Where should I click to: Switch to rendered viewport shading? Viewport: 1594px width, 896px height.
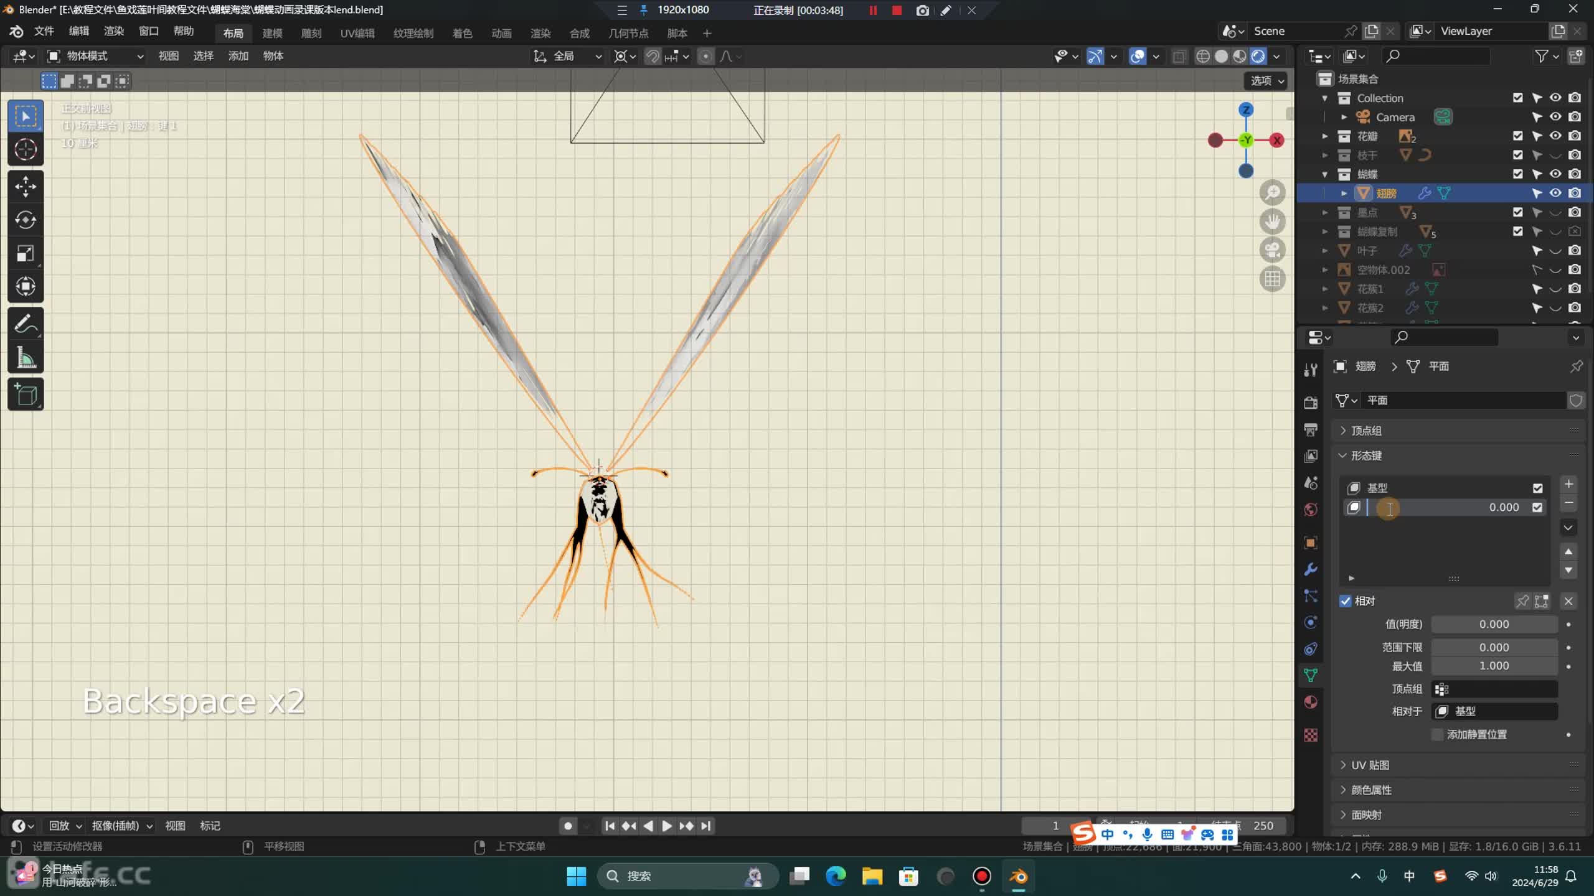pos(1258,57)
